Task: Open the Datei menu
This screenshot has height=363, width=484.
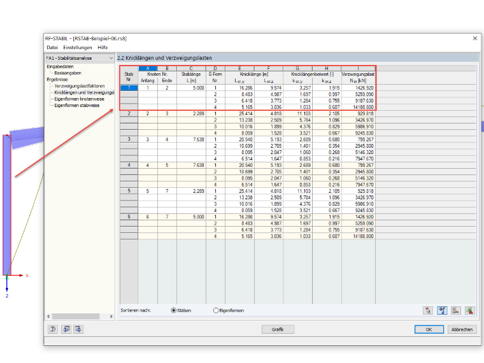Action: tap(52, 47)
